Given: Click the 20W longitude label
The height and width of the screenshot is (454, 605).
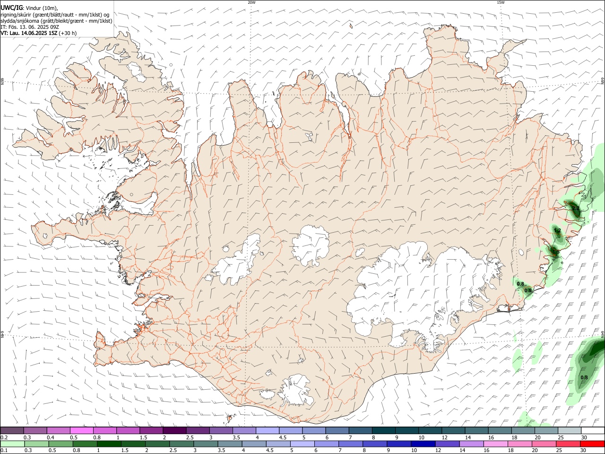Looking at the screenshot, I should (x=251, y=2).
